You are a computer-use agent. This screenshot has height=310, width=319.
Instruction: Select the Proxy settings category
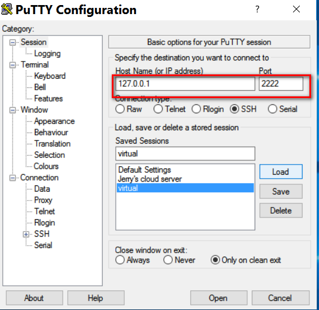(43, 200)
